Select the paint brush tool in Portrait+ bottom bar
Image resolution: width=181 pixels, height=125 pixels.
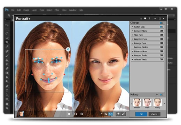124,114
